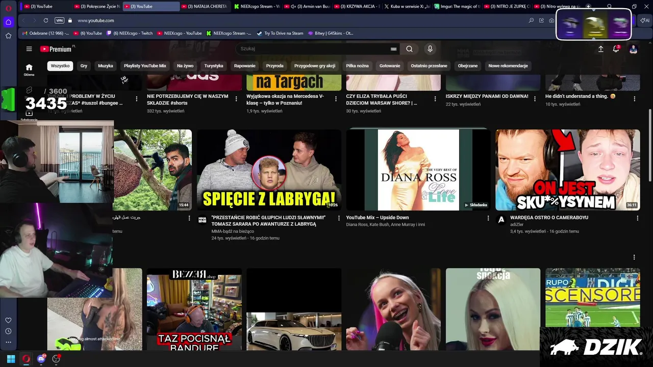Open the on-screen keyboard in search box

pyautogui.click(x=393, y=49)
